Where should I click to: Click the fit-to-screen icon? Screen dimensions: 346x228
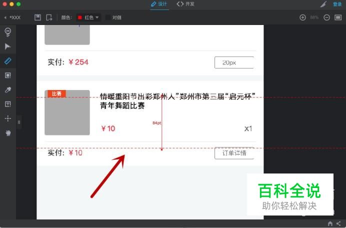(338, 17)
